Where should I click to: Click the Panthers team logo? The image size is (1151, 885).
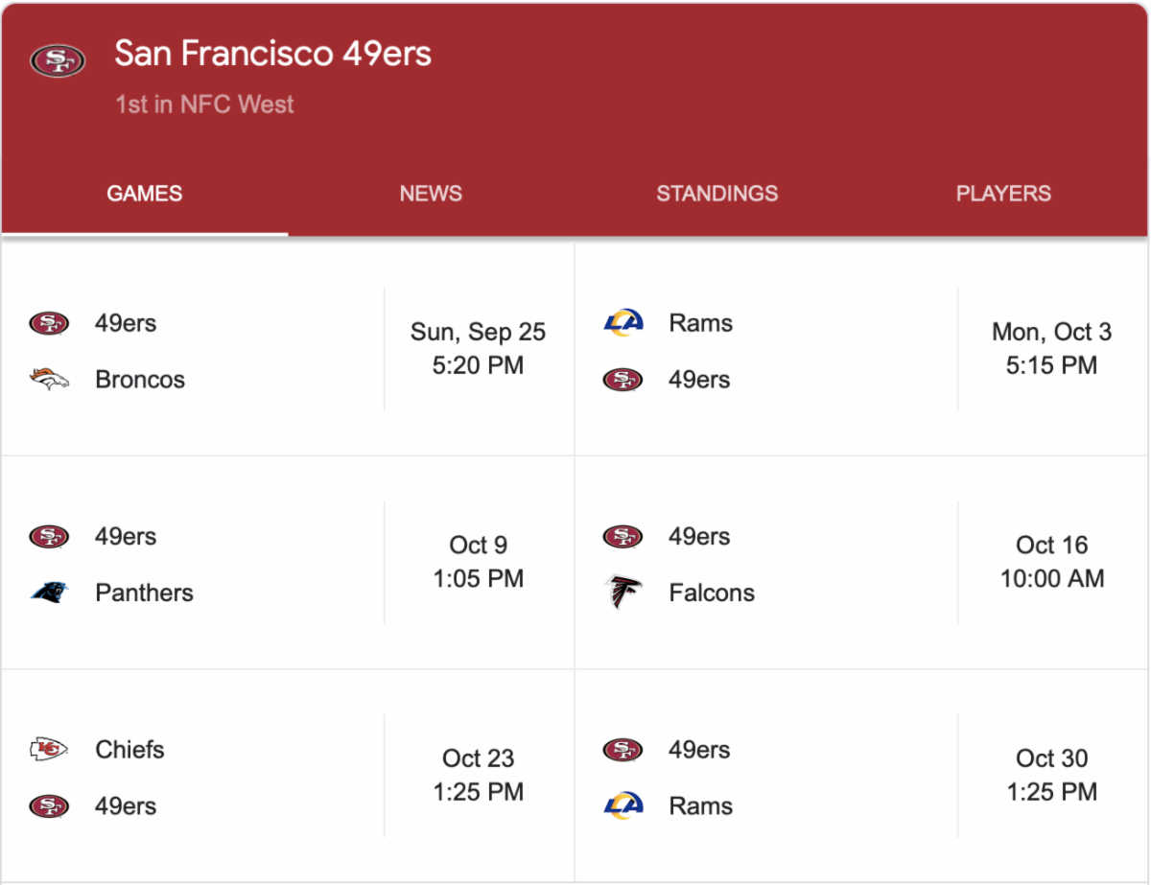[49, 593]
